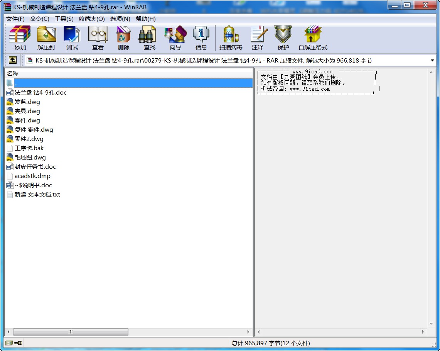Image resolution: width=440 pixels, height=351 pixels.
Task: Open the 帮助(H) menu
Action: click(x=146, y=19)
